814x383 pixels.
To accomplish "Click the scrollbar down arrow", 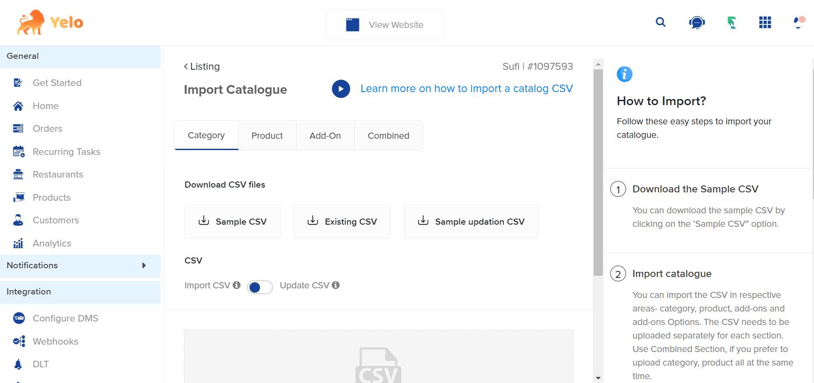I will pyautogui.click(x=598, y=378).
